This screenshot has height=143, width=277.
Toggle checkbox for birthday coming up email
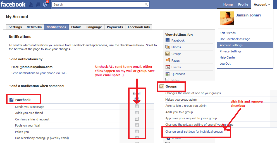pos(137,137)
